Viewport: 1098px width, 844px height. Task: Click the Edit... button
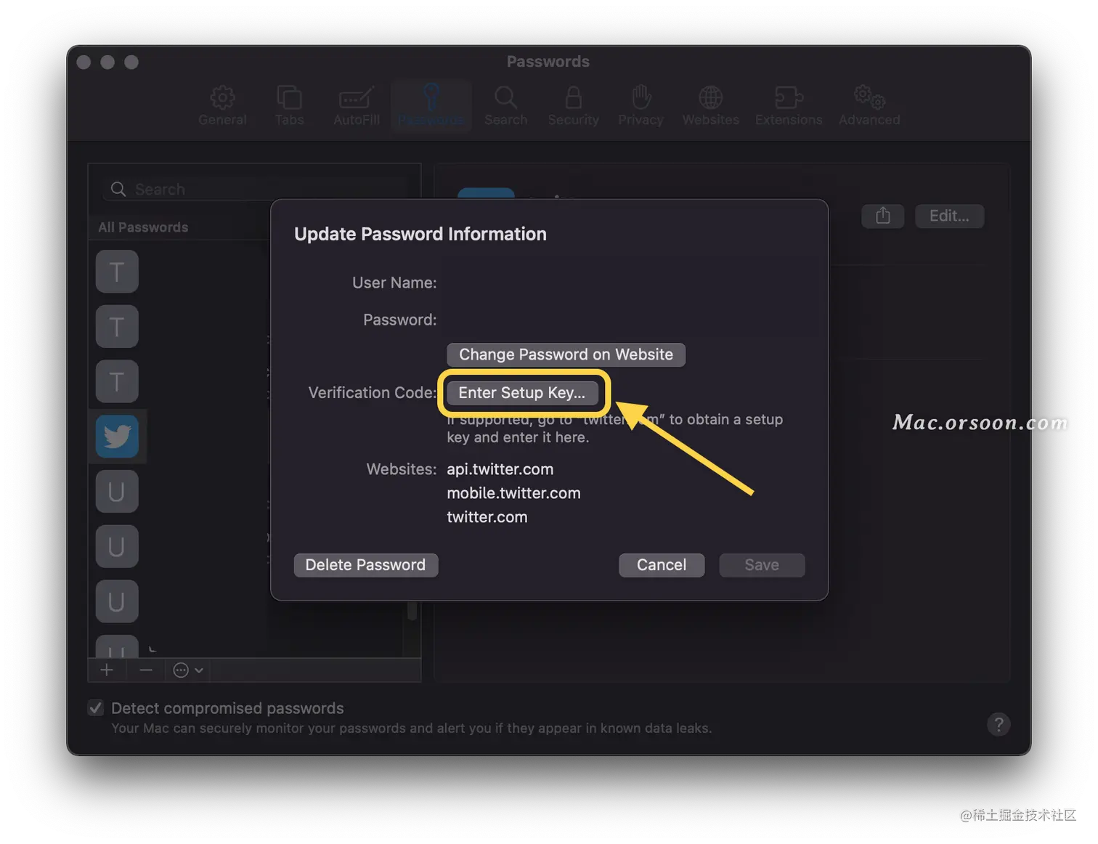pos(949,216)
